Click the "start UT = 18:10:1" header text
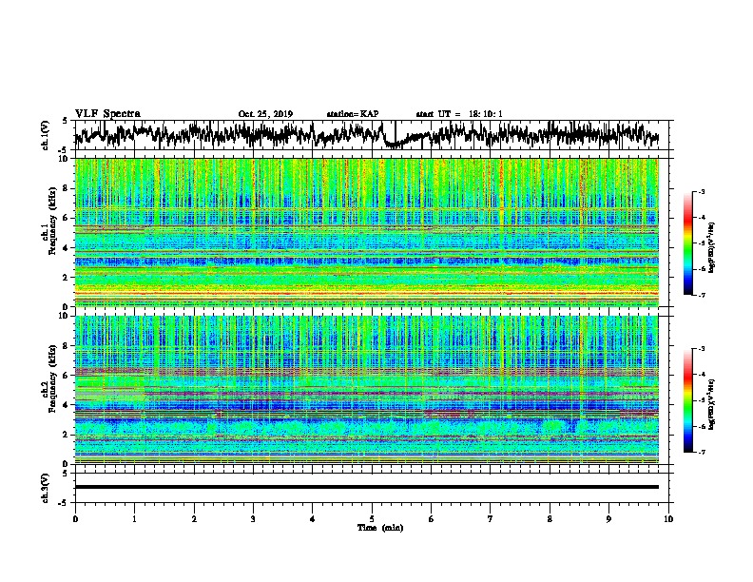Viewport: 753px width, 582px height. (x=459, y=114)
